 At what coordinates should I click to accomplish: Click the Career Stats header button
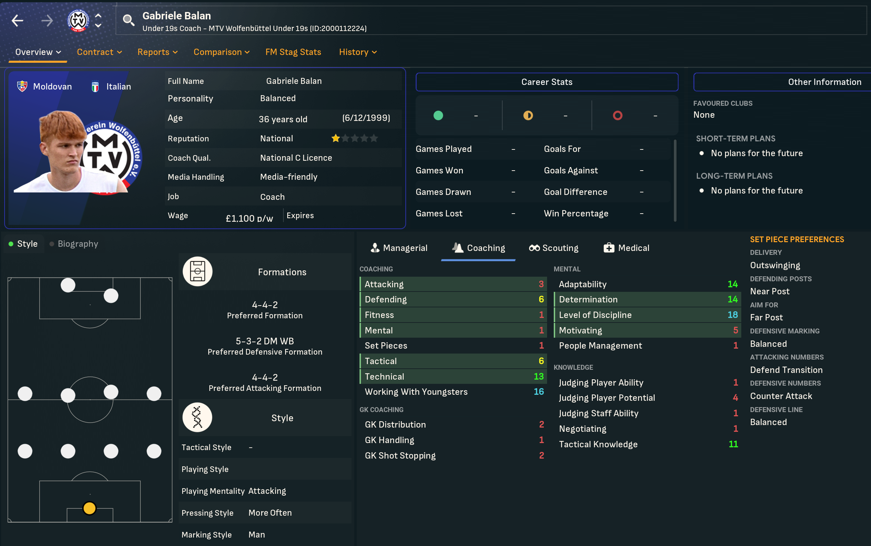pyautogui.click(x=547, y=82)
